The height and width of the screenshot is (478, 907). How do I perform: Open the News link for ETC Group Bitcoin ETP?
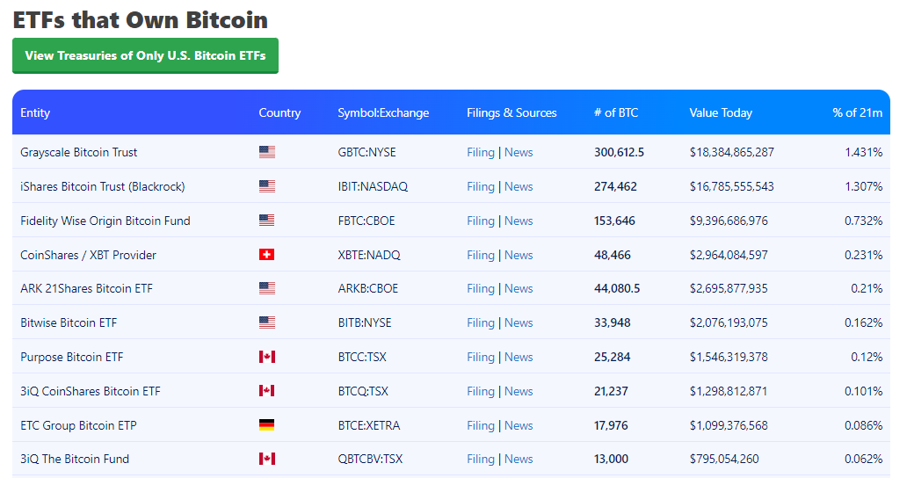pos(519,425)
